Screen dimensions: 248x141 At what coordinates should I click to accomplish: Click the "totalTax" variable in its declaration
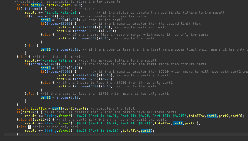point(38,109)
